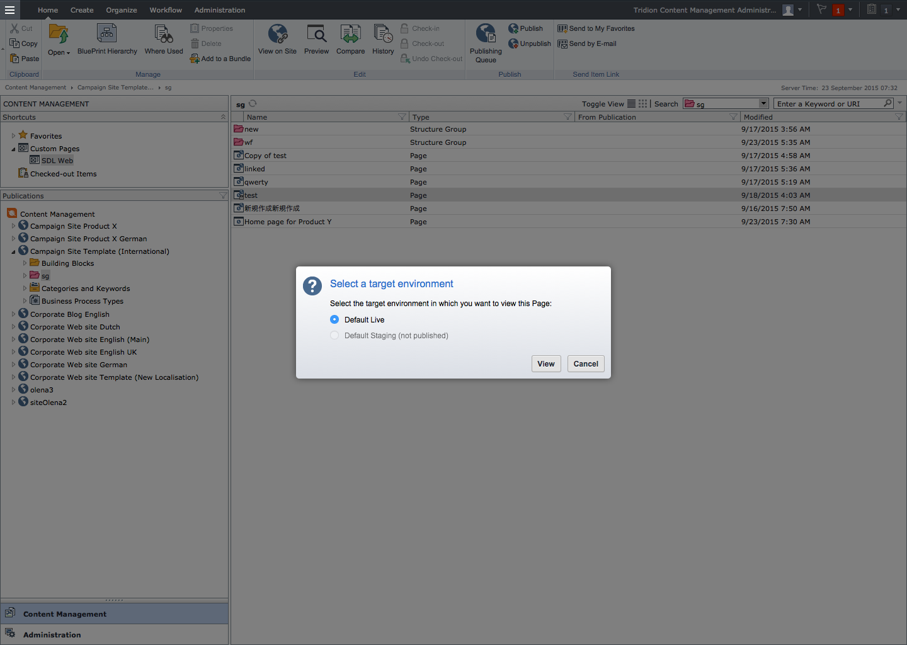Collapse the Campaign Site Template (International) node
This screenshot has height=645, width=907.
click(x=13, y=252)
